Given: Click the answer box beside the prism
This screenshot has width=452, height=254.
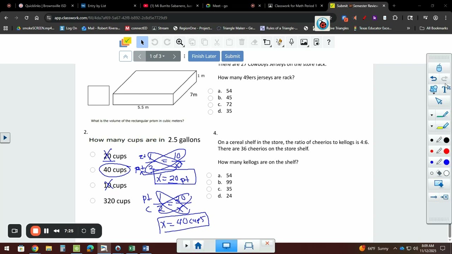Looking at the screenshot, I should (x=99, y=96).
